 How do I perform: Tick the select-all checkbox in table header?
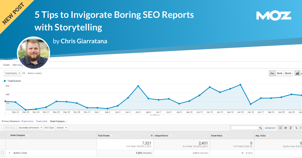[x=3, y=135]
